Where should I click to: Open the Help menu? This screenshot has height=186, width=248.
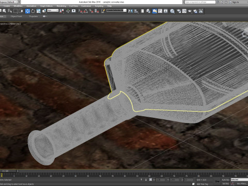tap(110, 6)
